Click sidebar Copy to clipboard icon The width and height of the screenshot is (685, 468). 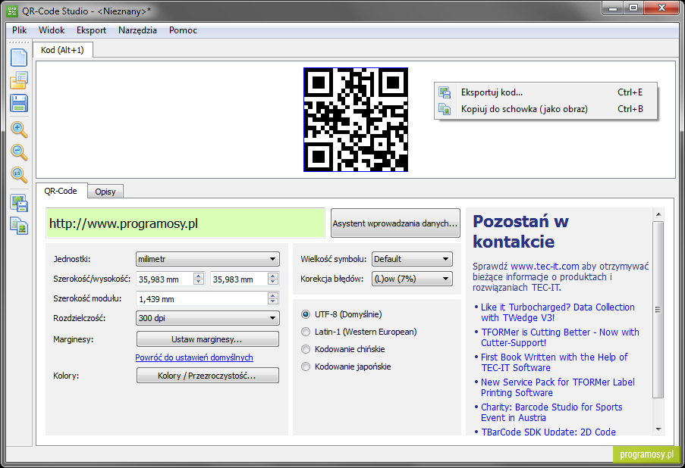19,226
